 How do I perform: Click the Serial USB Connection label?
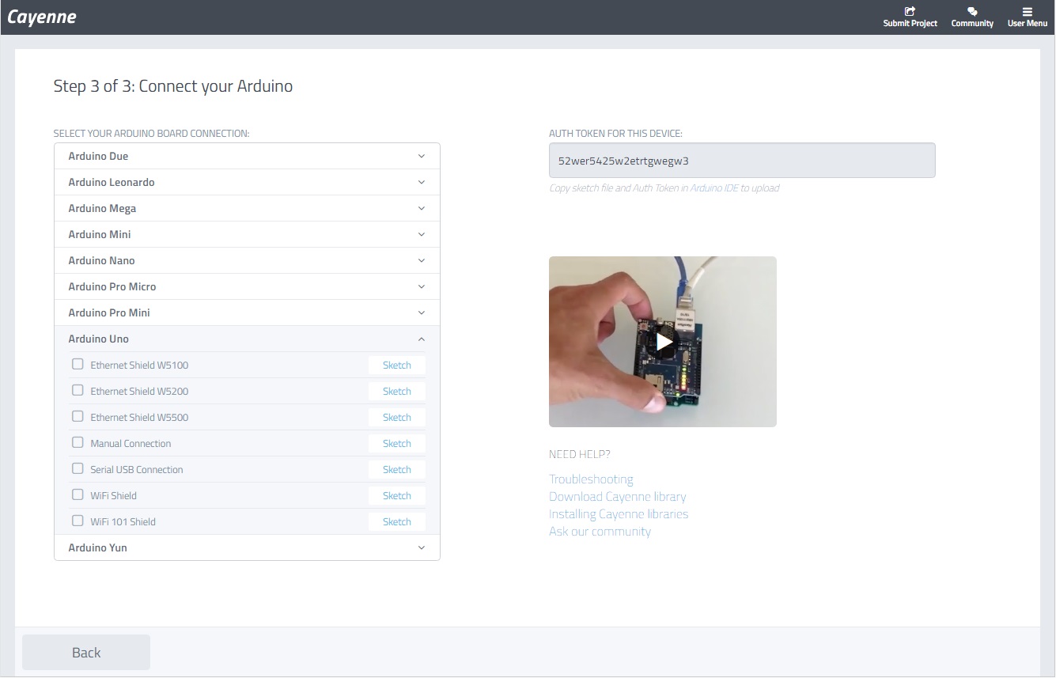coord(137,469)
